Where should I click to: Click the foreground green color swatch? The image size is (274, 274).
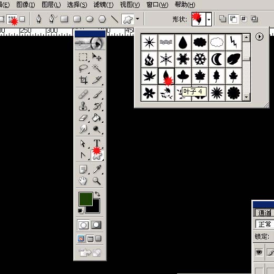coord(86,199)
